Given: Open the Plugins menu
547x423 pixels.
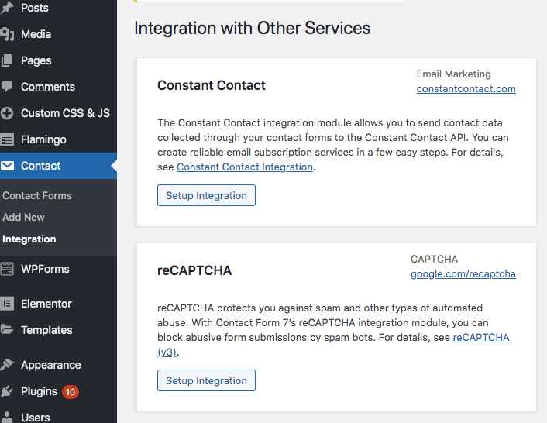Looking at the screenshot, I should (x=39, y=391).
